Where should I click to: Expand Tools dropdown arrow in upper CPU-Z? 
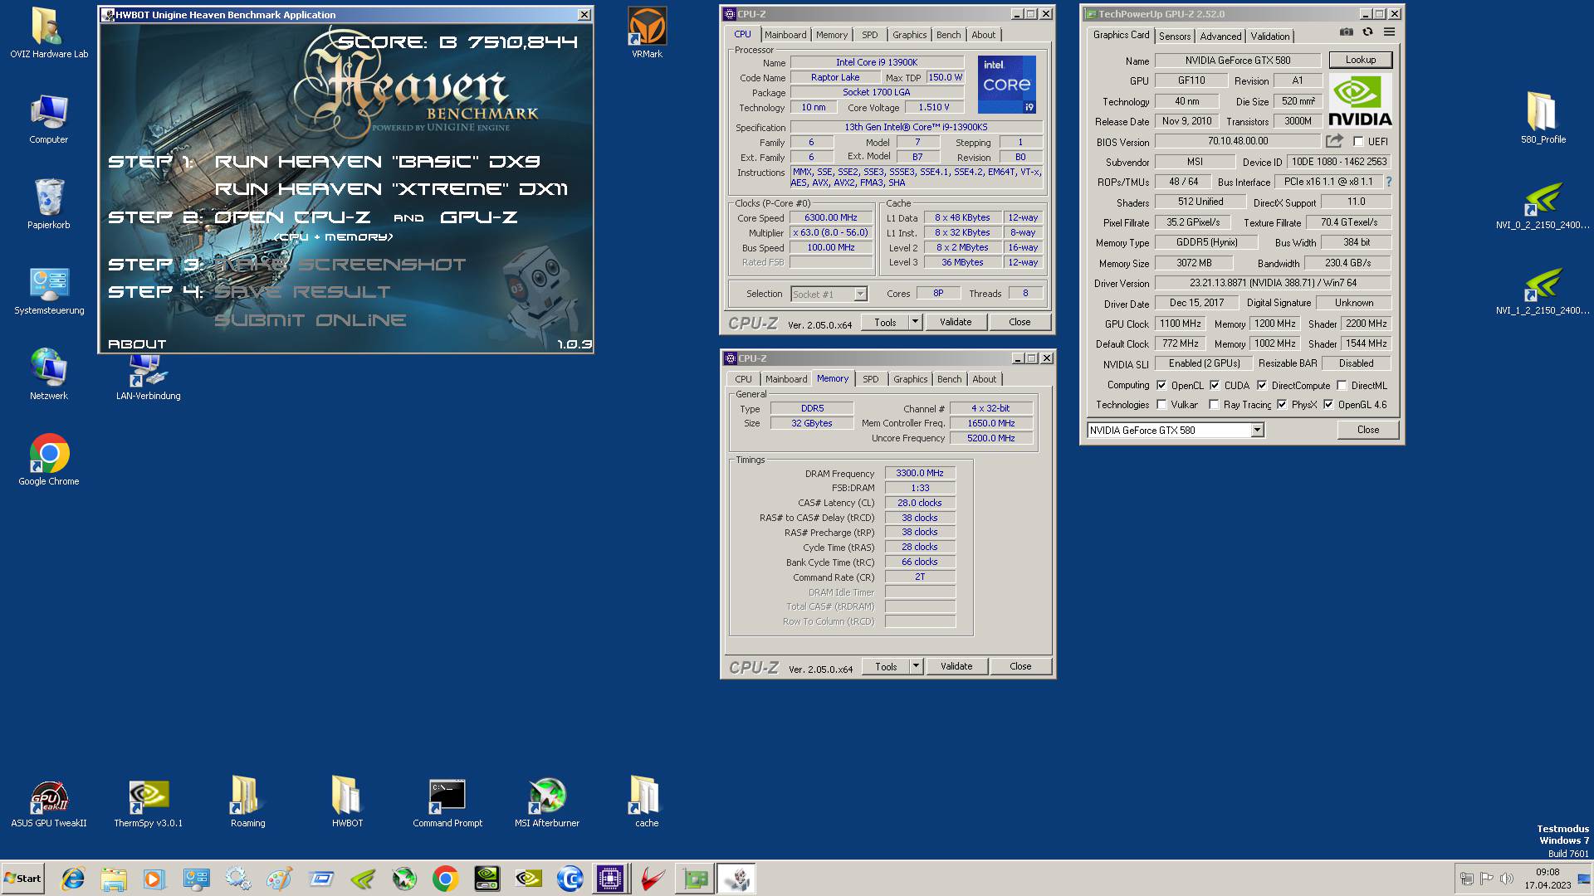click(915, 322)
